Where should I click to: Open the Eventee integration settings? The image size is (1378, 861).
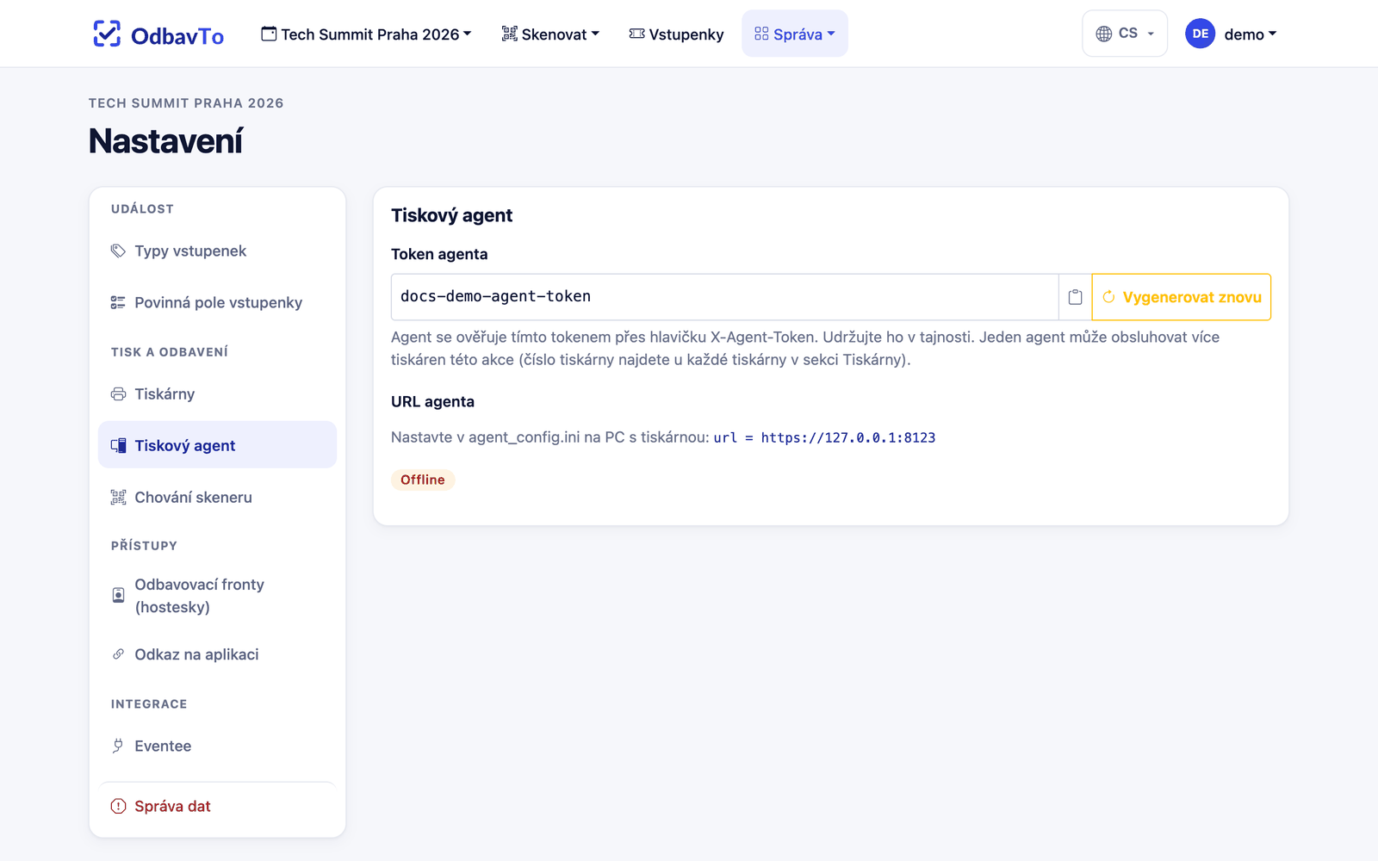click(x=217, y=746)
